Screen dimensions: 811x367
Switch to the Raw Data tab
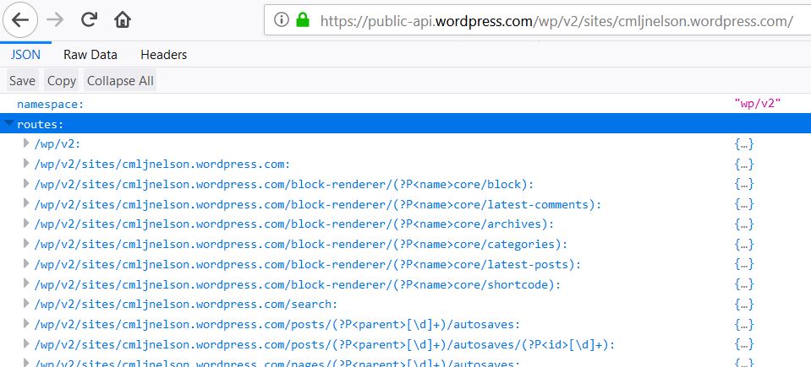pyautogui.click(x=90, y=55)
